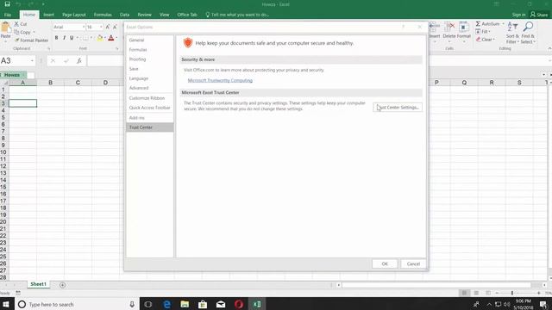Image resolution: width=552 pixels, height=310 pixels.
Task: Open the Font dialog launcher
Action: coord(117,49)
